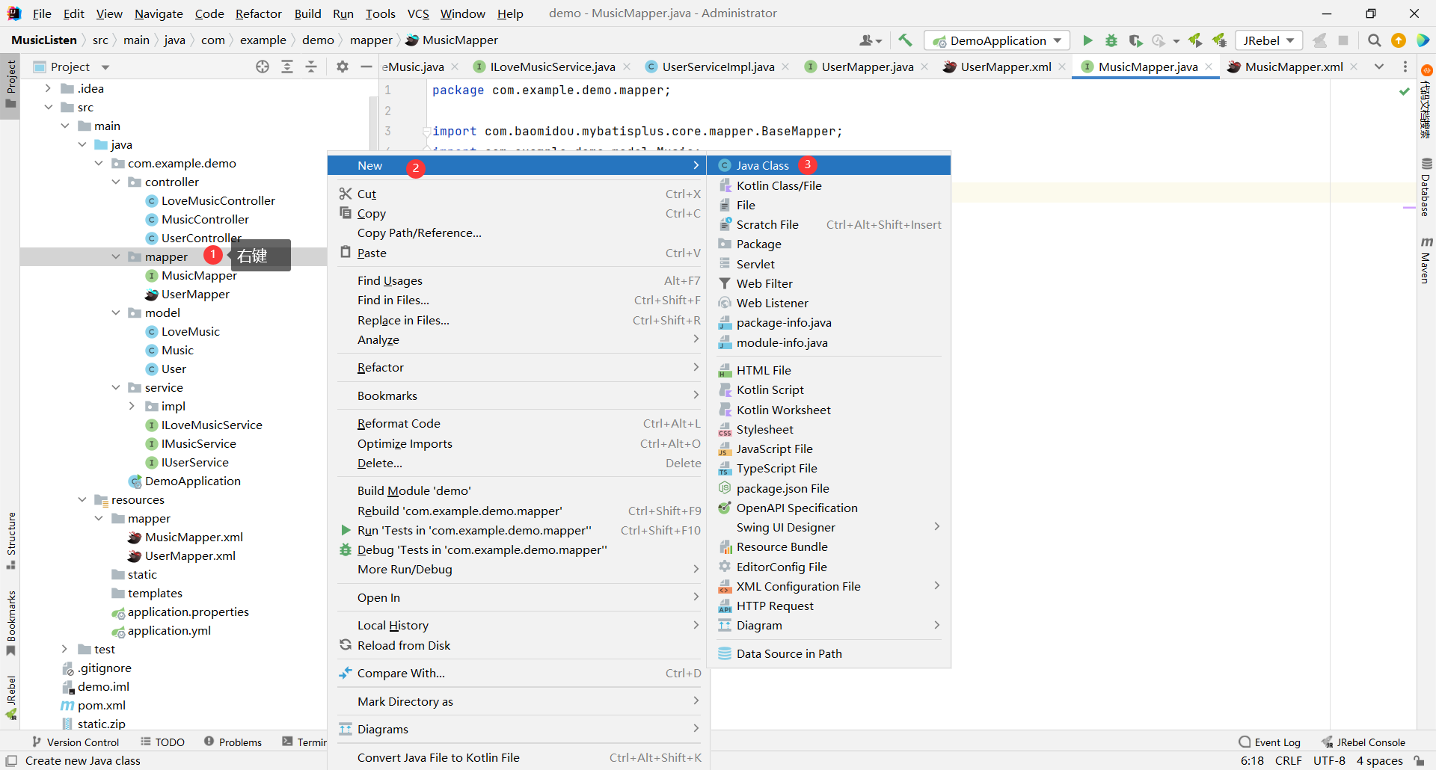Open the editor tabs three-dot menu
1436x770 pixels.
1405,67
